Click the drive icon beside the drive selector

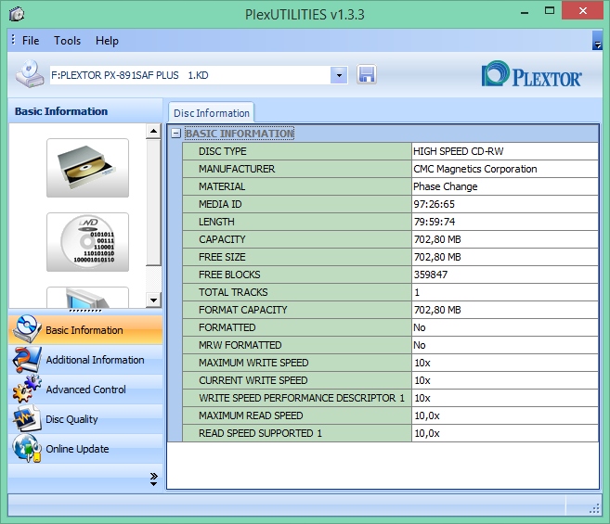point(30,74)
